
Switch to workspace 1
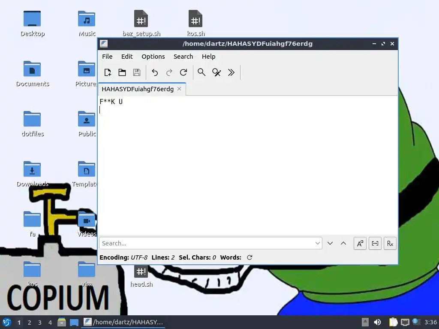[19, 323]
